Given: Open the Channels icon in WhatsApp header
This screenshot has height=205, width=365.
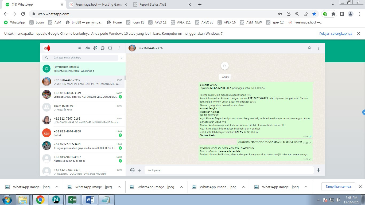Looking at the screenshot, I should [x=103, y=48].
